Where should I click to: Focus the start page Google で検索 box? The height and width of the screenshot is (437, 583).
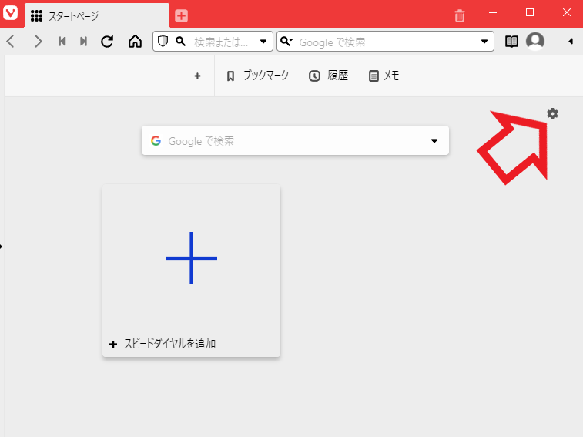[x=295, y=140]
